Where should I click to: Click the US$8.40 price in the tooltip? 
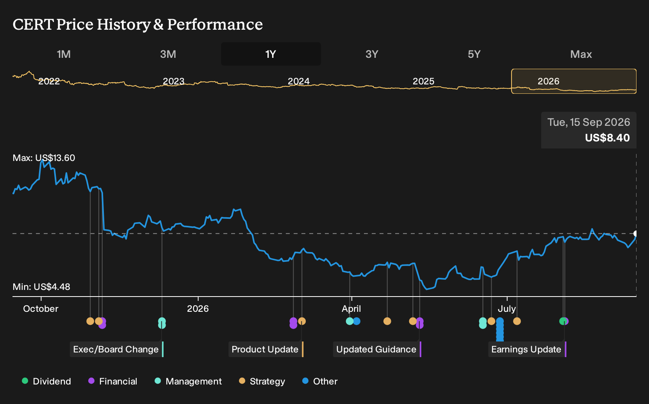(x=607, y=138)
